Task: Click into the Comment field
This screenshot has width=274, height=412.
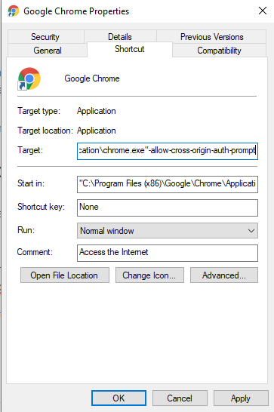Action: coord(168,253)
